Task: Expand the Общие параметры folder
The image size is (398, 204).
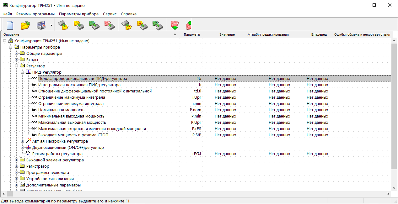Action: 17,54
